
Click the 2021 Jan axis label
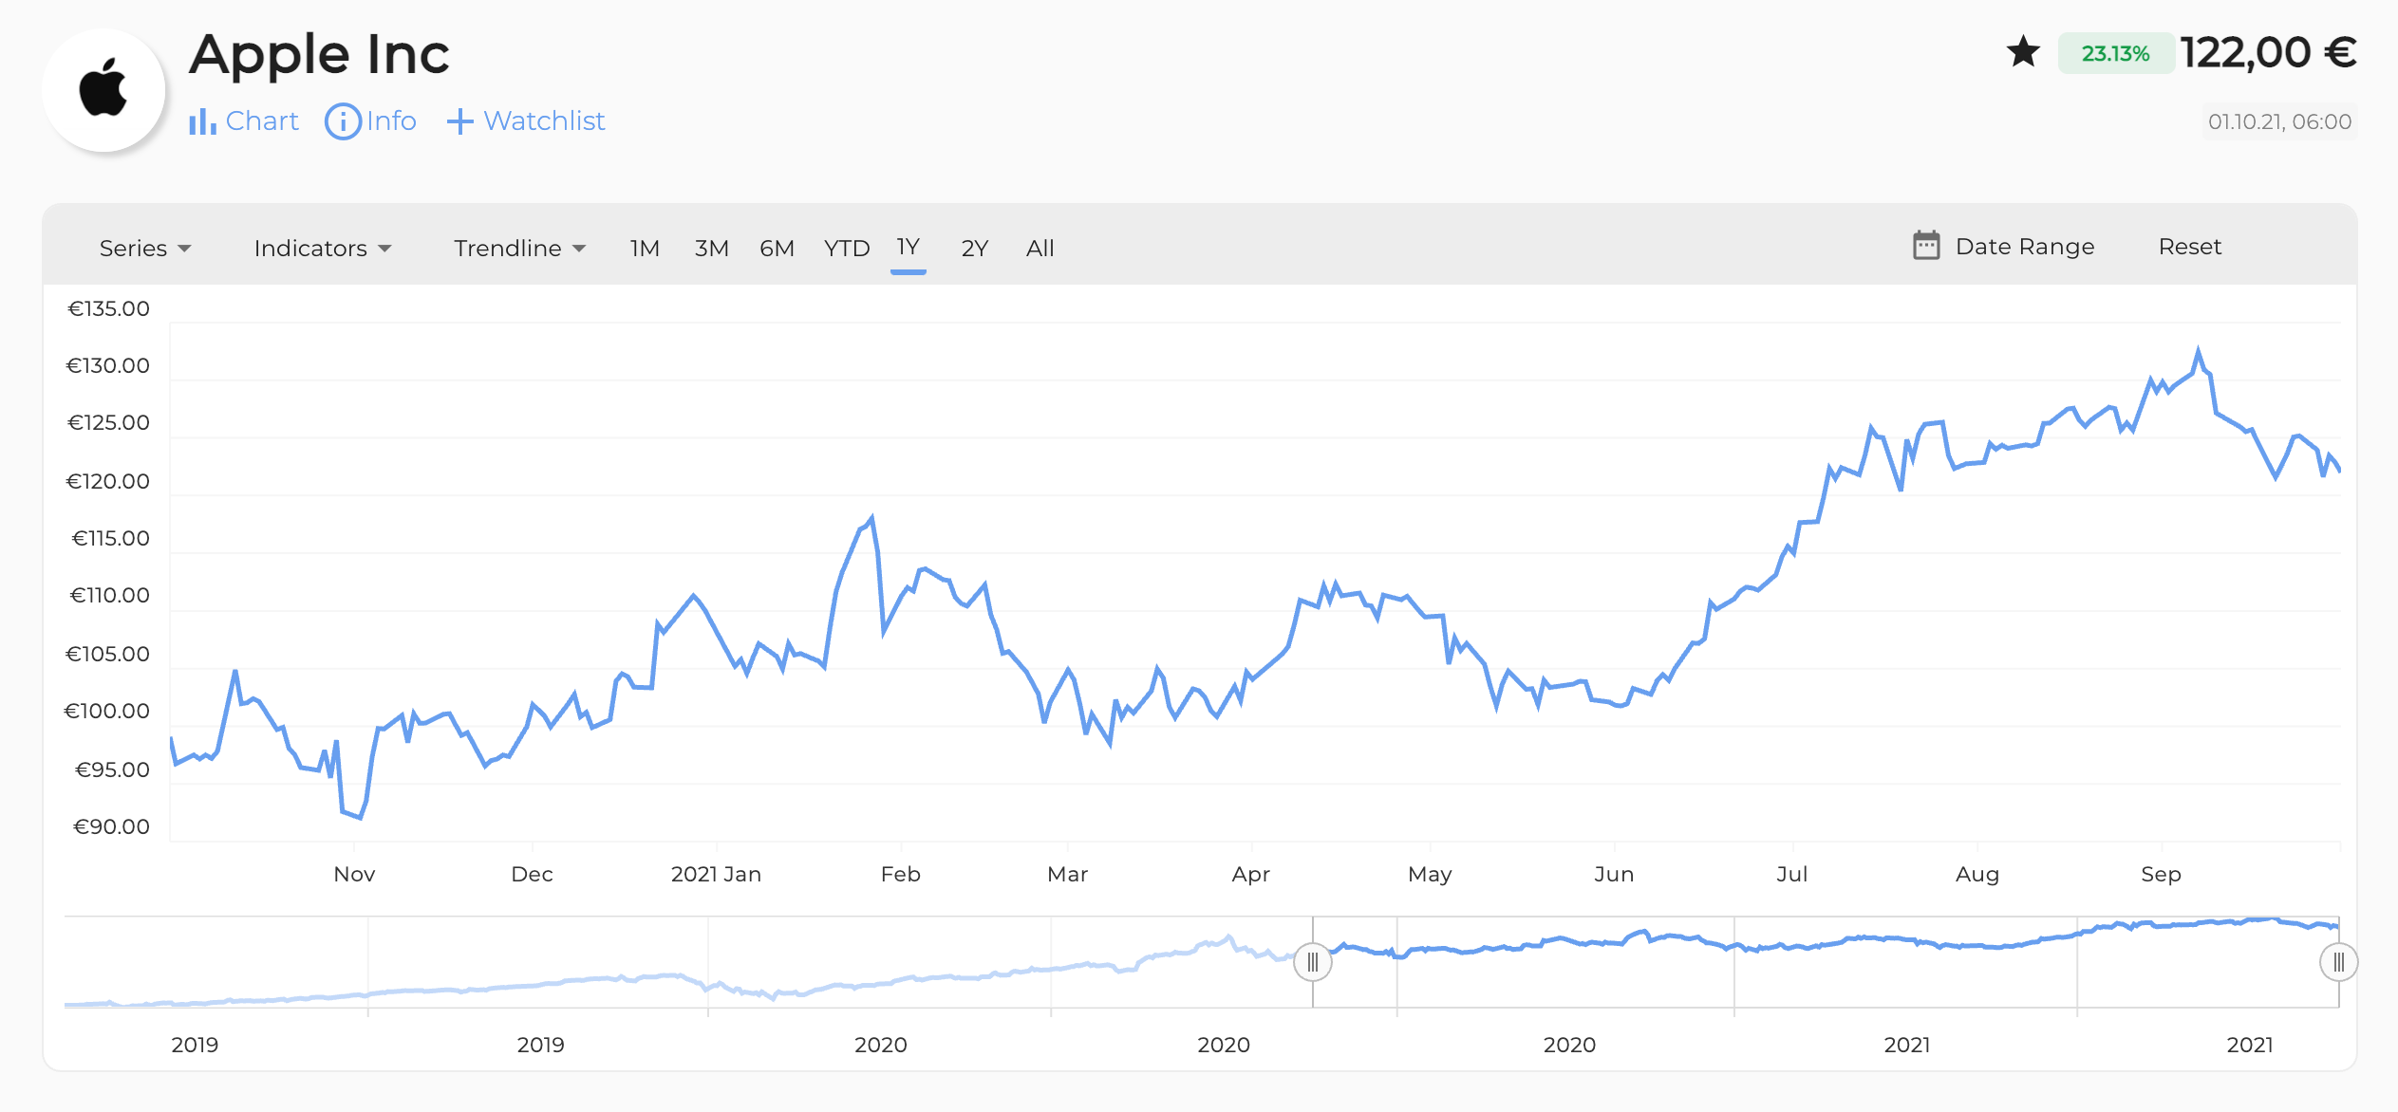[716, 874]
